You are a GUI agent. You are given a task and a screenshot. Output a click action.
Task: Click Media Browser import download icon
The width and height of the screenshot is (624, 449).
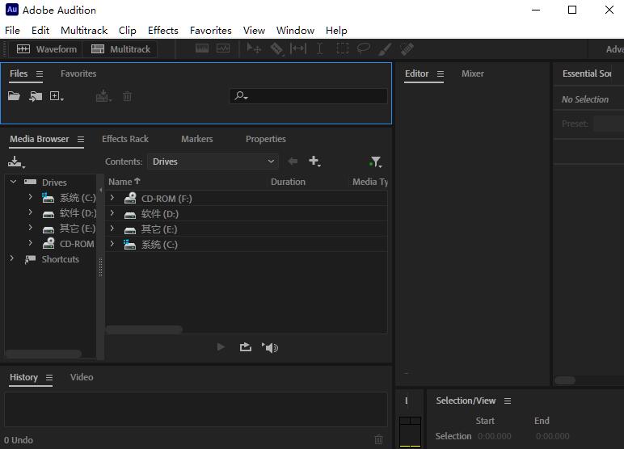point(16,162)
